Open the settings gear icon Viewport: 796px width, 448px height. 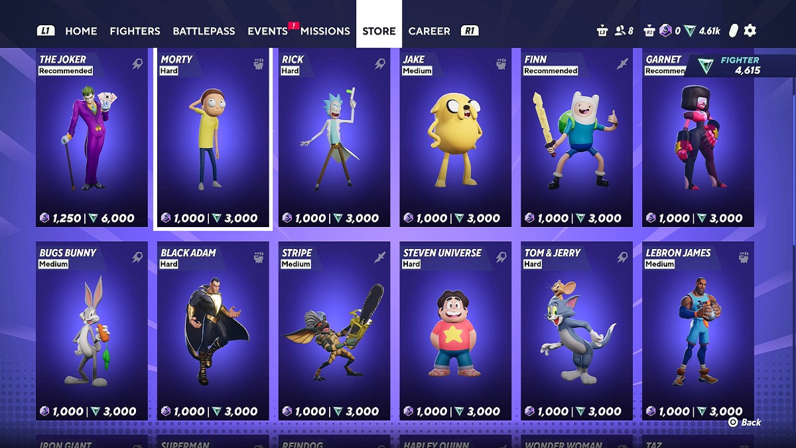(x=750, y=31)
